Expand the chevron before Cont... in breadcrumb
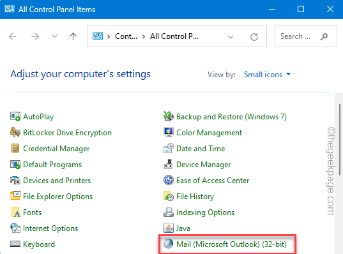This screenshot has width=343, height=254. click(109, 36)
